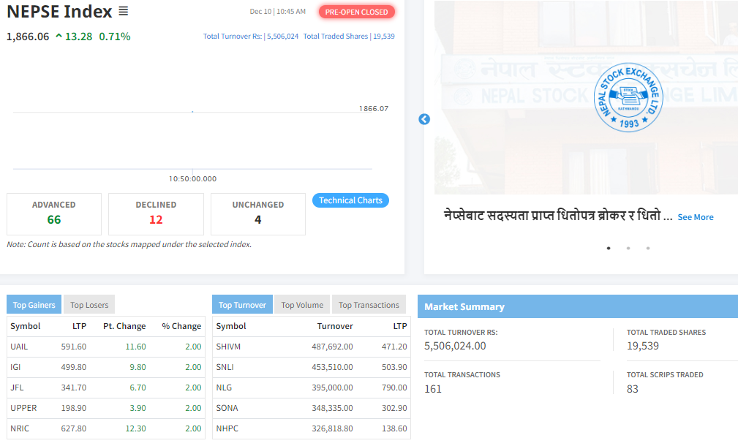Switch to the Top Losers tab
The image size is (738, 446).
pos(89,305)
